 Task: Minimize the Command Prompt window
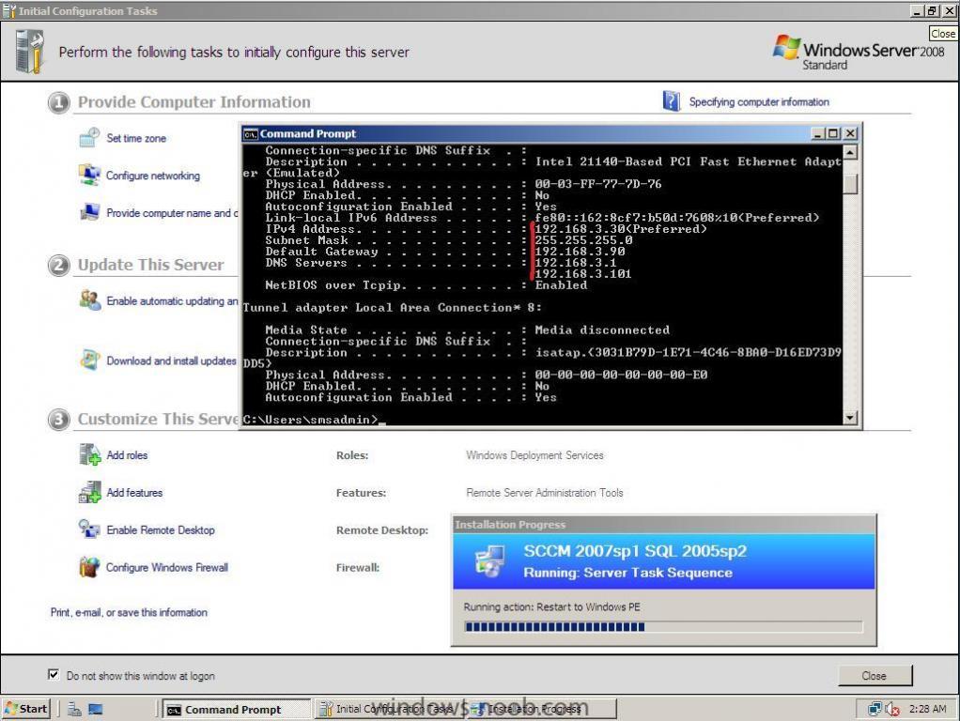(817, 133)
